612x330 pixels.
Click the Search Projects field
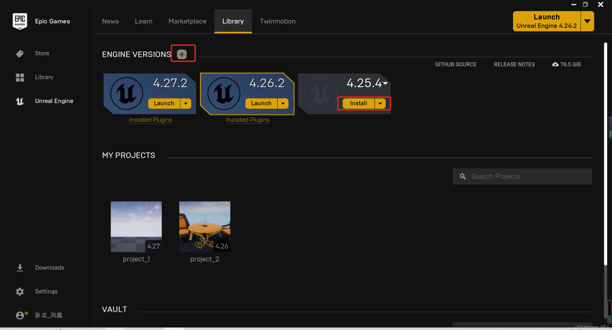[x=522, y=176]
